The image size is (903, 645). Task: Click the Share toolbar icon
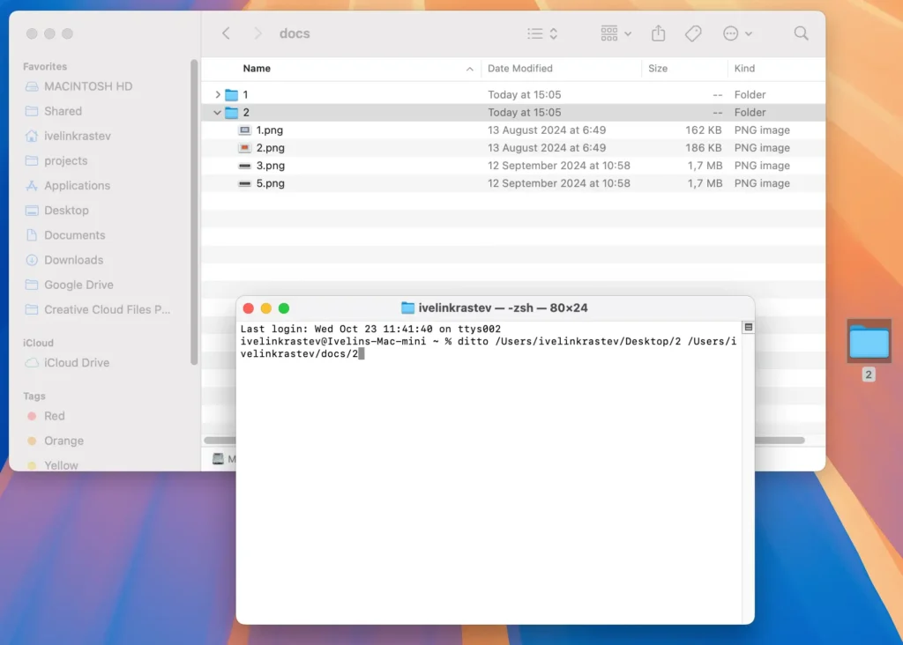(x=658, y=33)
